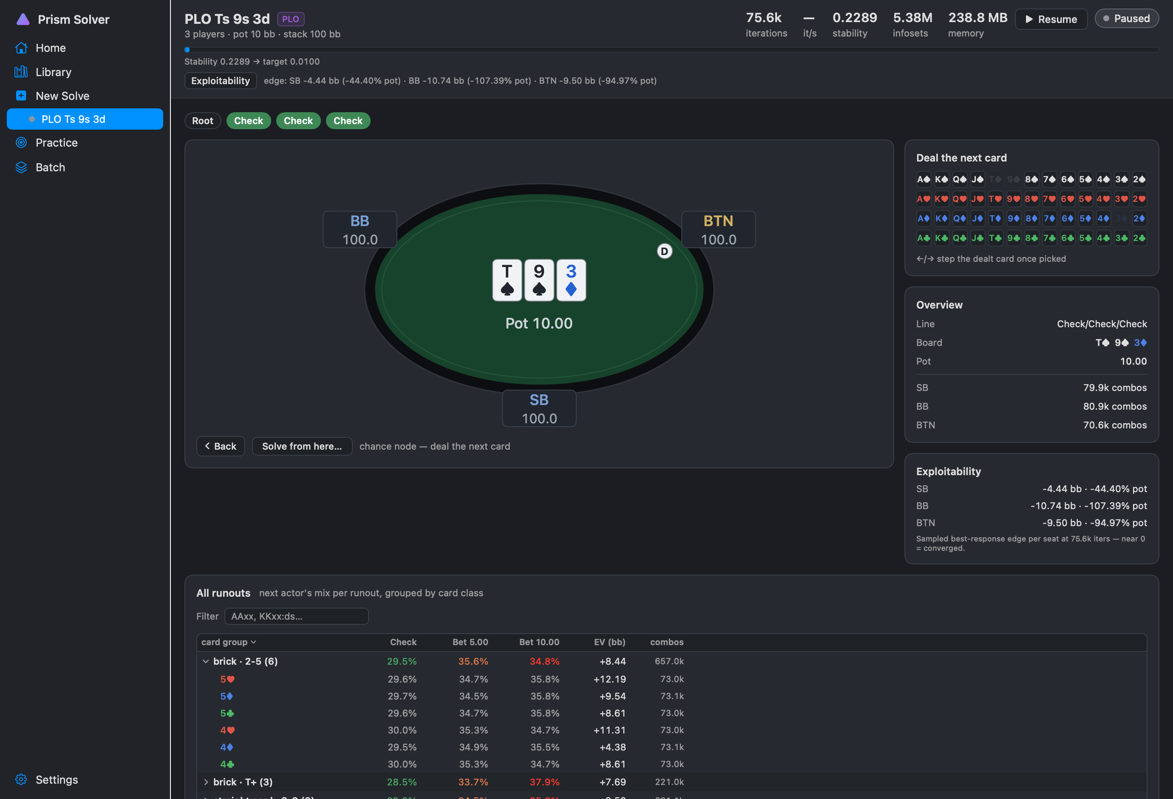Select second Check breadcrumb

point(298,121)
